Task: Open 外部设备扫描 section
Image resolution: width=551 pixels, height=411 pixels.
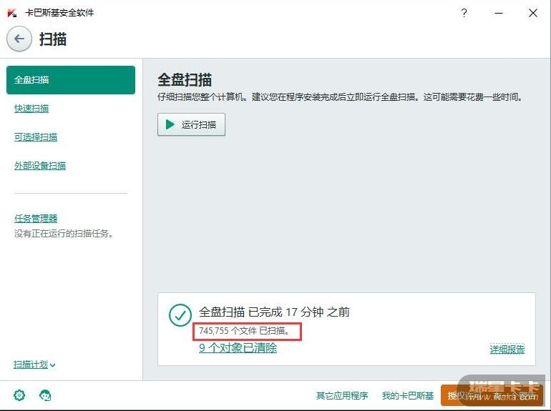Action: pyautogui.click(x=40, y=166)
